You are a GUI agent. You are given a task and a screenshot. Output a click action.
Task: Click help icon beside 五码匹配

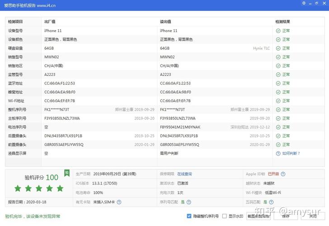tap(271, 202)
